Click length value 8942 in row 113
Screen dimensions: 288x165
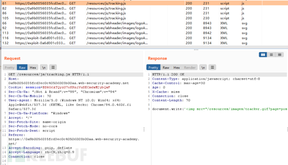207,33
